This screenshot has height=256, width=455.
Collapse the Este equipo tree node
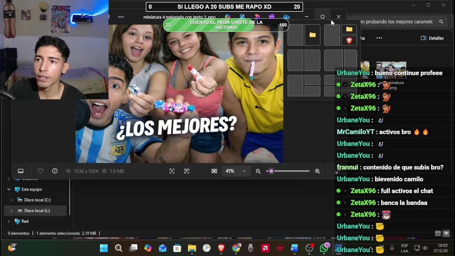pos(9,189)
